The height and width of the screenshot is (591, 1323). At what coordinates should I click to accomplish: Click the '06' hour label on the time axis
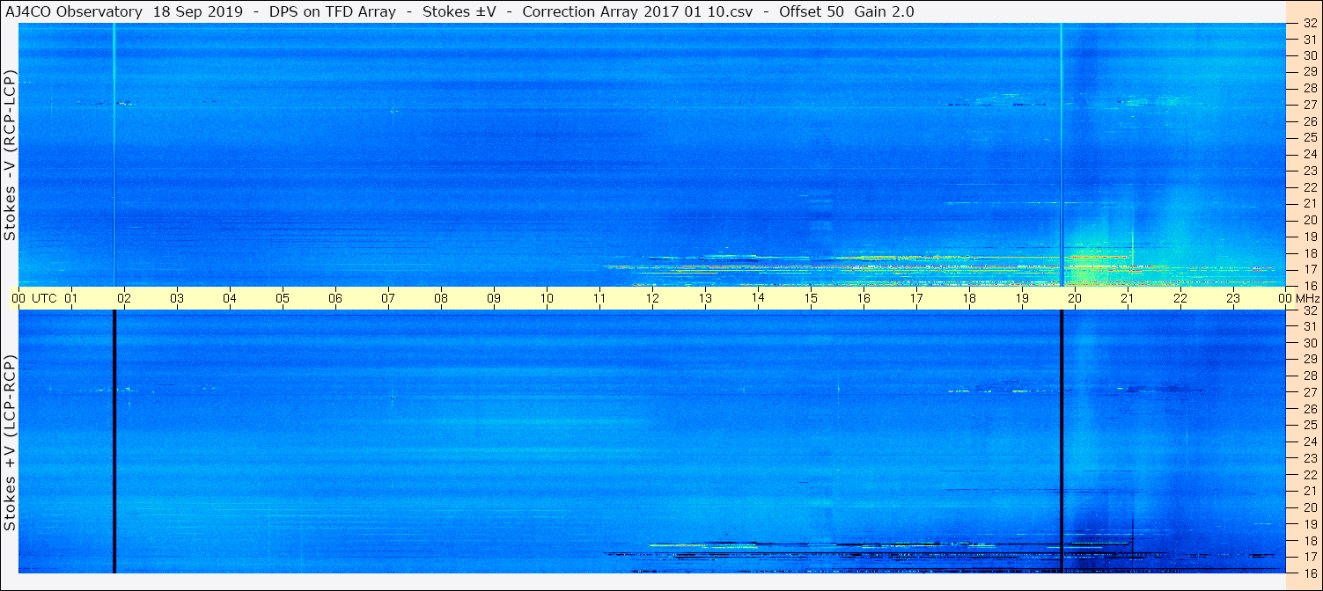[x=335, y=298]
